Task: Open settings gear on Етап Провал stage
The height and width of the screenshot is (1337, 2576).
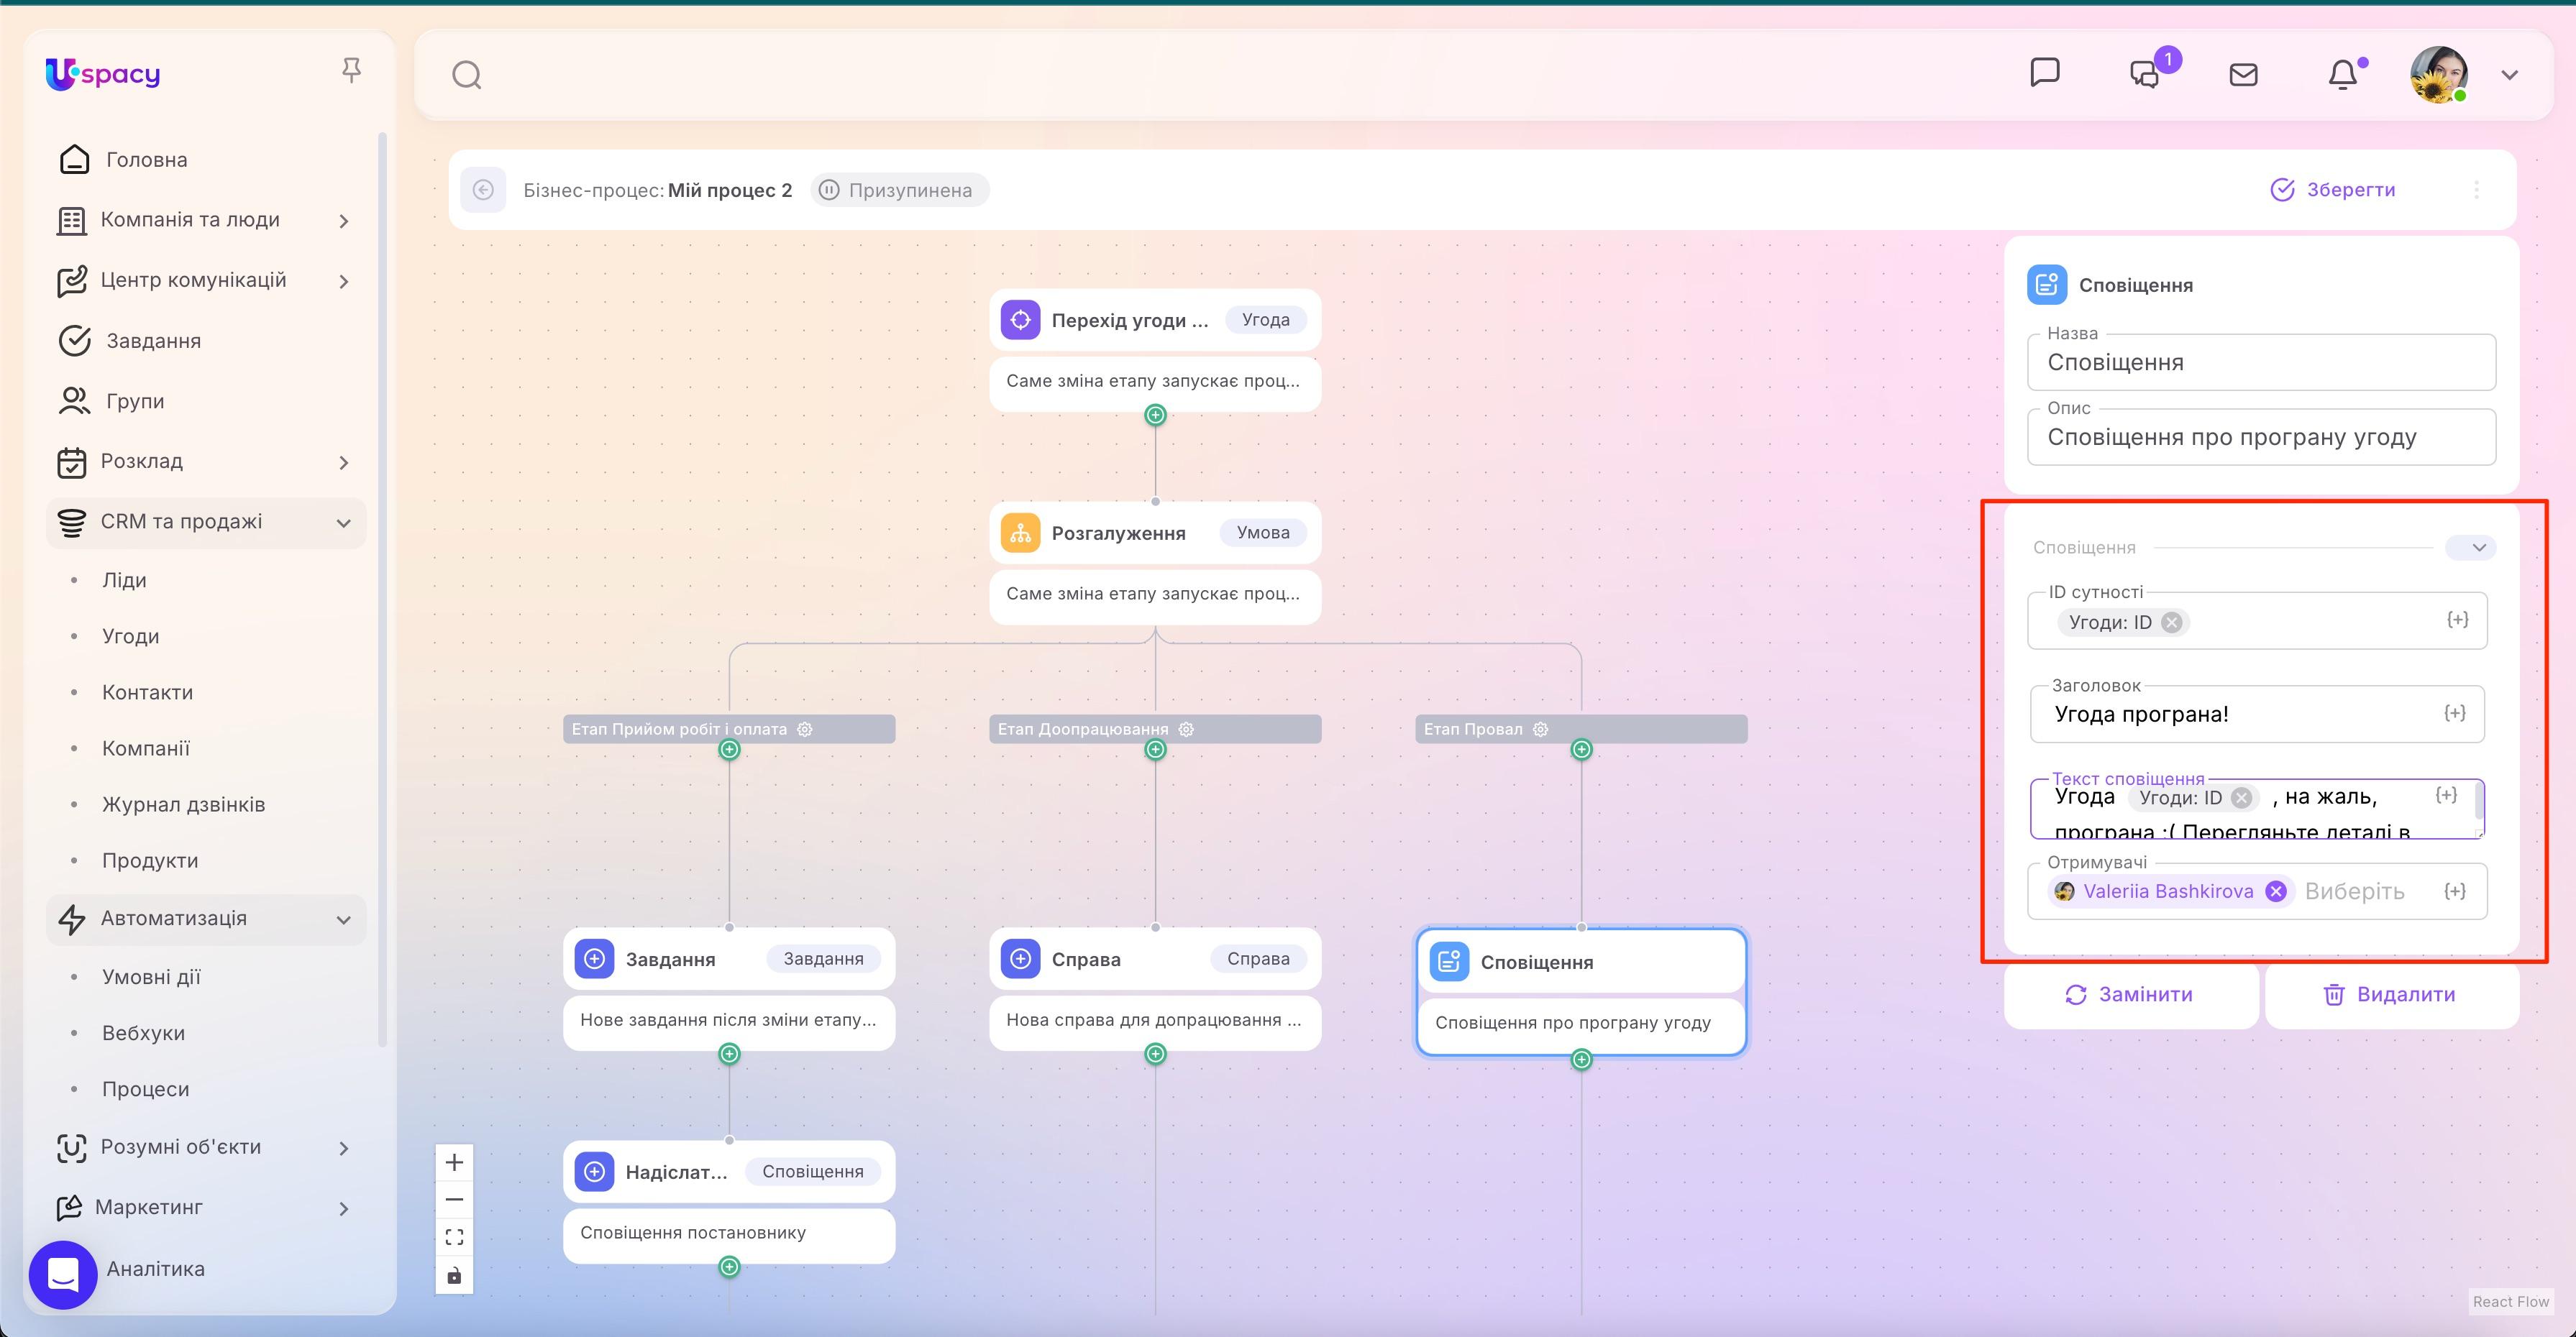Action: click(x=1540, y=728)
